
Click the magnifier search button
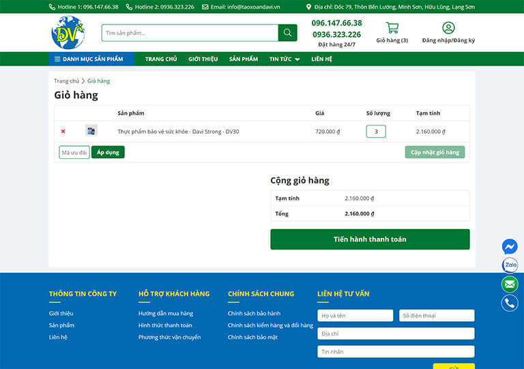(287, 33)
